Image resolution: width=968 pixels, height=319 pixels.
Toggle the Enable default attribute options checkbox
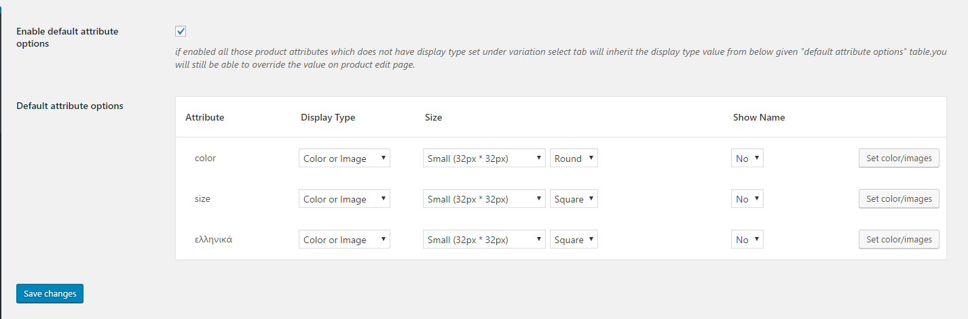(x=181, y=31)
